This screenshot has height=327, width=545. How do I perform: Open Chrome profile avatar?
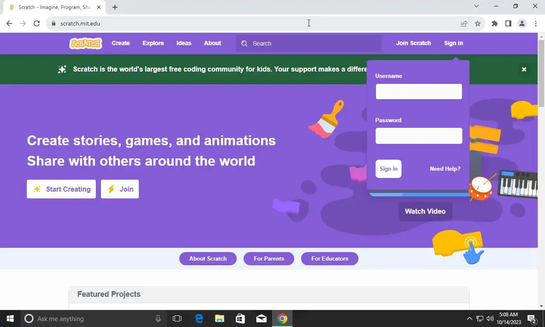[522, 23]
